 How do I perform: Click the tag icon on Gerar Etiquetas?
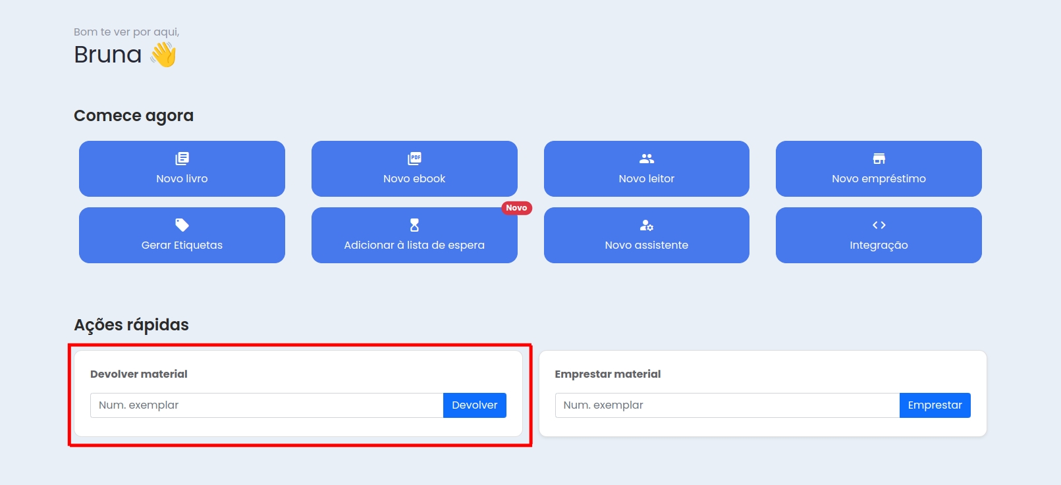coord(182,225)
